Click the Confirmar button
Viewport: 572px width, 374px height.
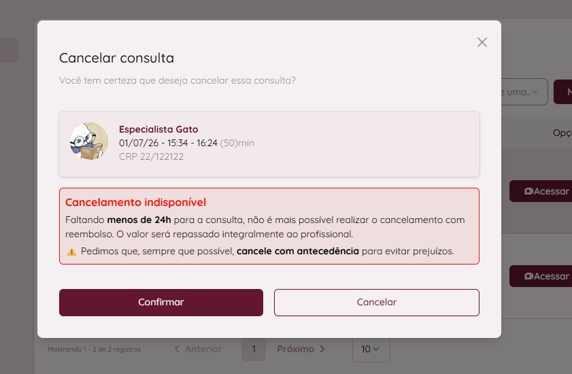click(x=161, y=303)
